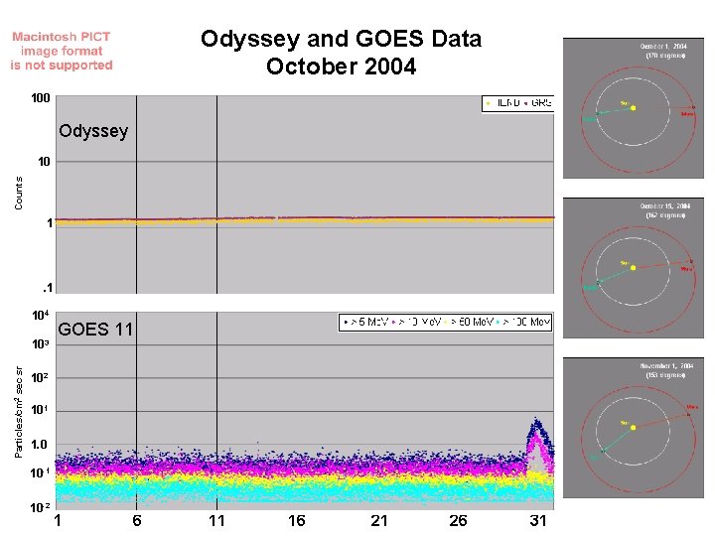This screenshot has height=536, width=715.
Task: Click the '> 5 MeV' legend entry
Action: 365,323
